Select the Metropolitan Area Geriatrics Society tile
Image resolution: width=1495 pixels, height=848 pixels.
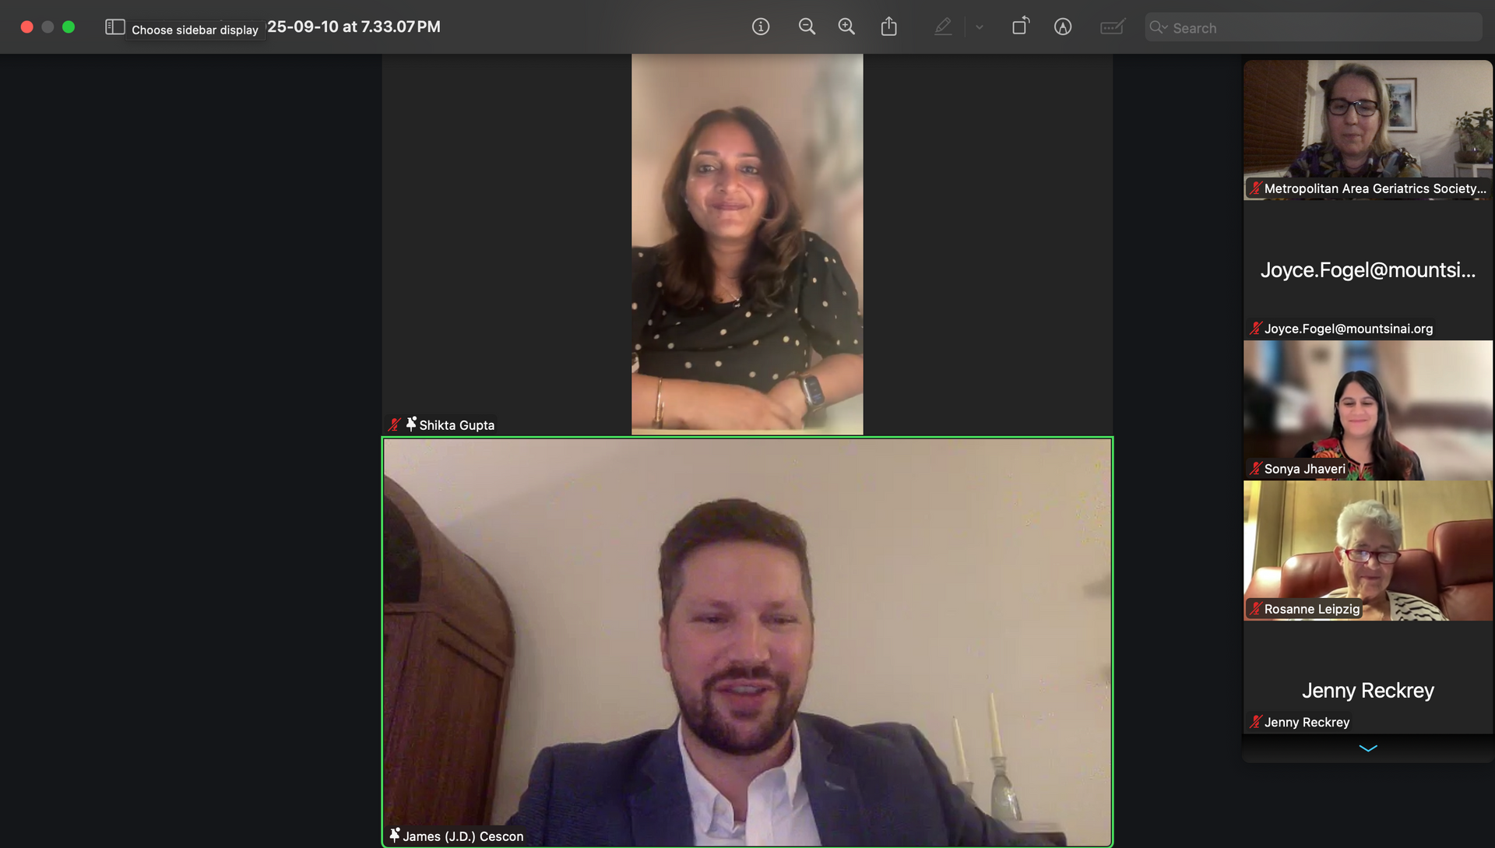coord(1368,129)
